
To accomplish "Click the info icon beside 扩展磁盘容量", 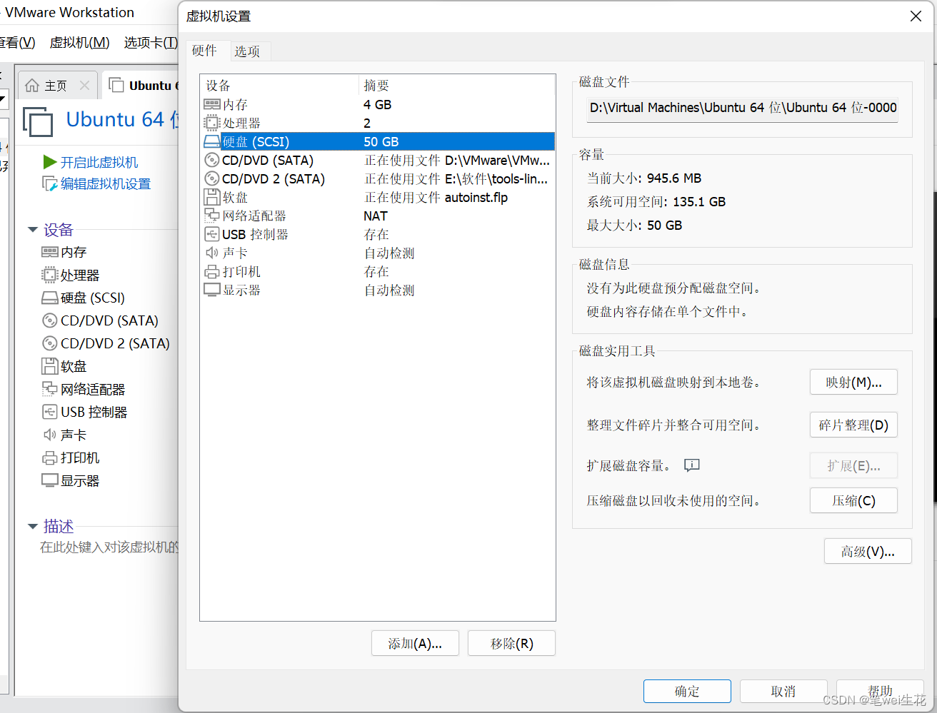I will pos(691,465).
